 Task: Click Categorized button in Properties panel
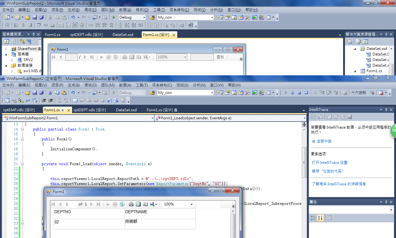[x=313, y=218]
